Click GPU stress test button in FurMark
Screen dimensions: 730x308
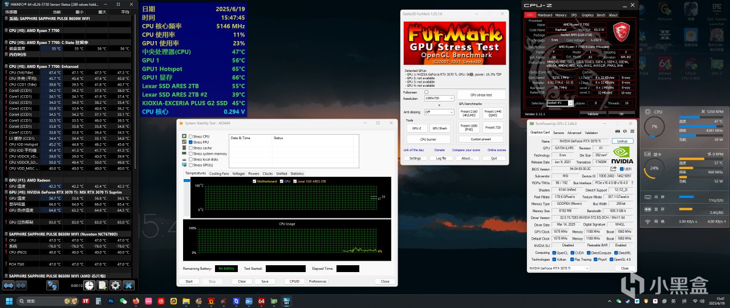pyautogui.click(x=481, y=95)
